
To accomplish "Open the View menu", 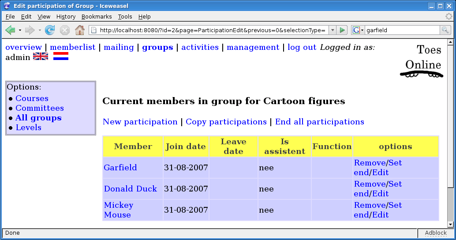I will point(44,17).
